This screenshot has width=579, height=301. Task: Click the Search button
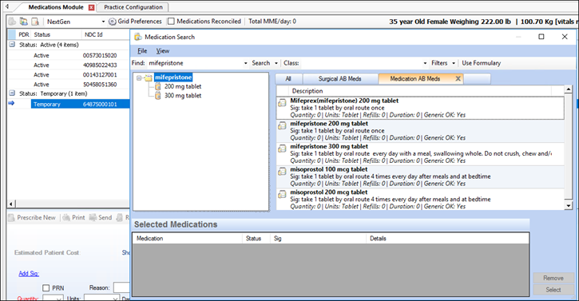pos(260,63)
